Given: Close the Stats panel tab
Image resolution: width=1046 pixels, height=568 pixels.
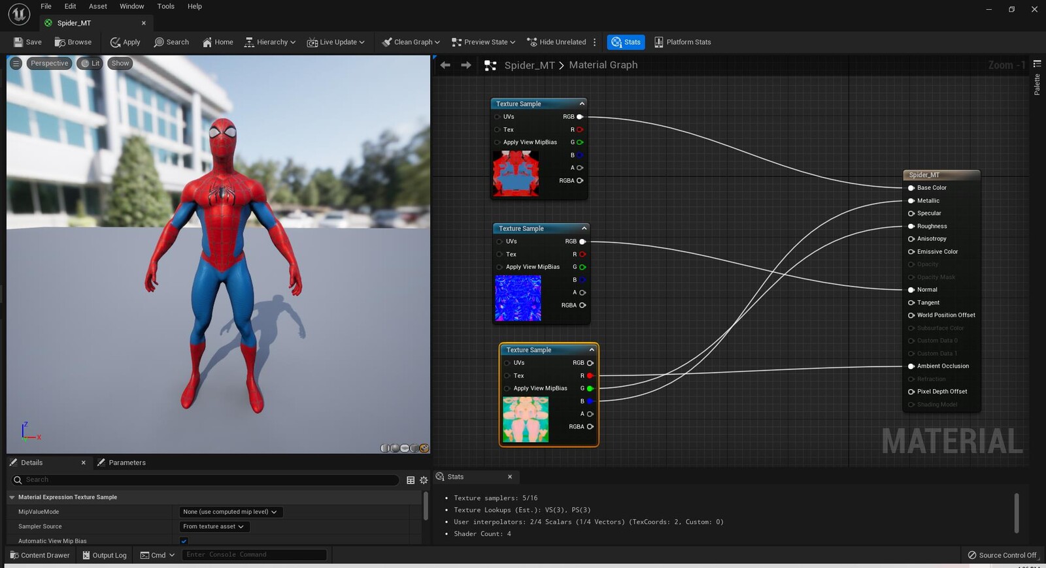Looking at the screenshot, I should (x=510, y=477).
